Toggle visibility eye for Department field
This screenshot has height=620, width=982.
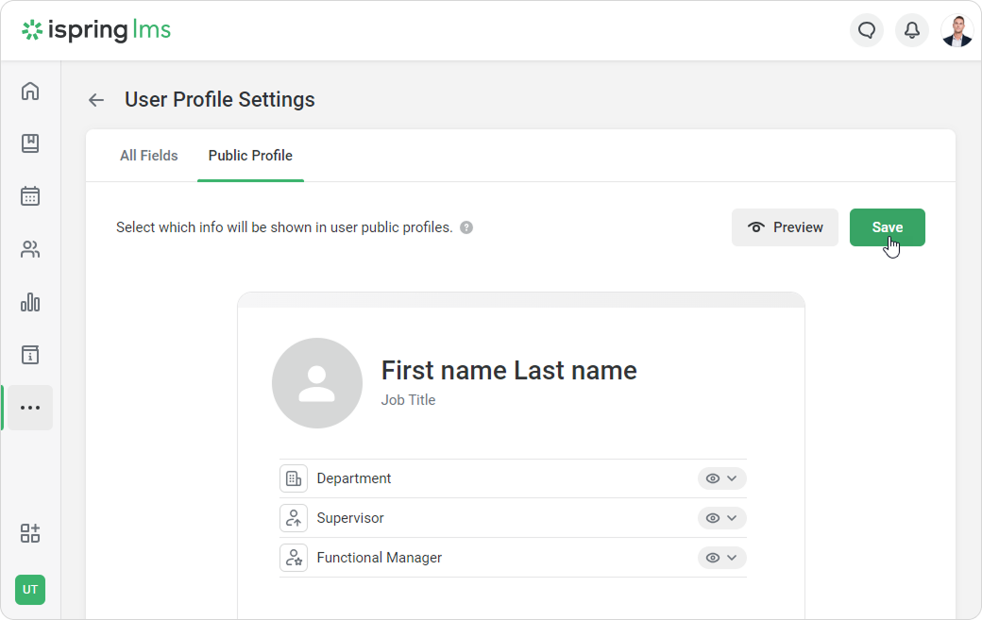coord(713,478)
